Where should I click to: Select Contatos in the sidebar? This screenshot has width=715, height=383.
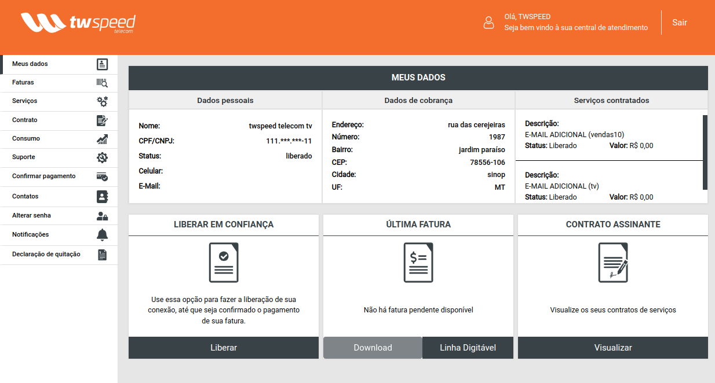pos(59,197)
